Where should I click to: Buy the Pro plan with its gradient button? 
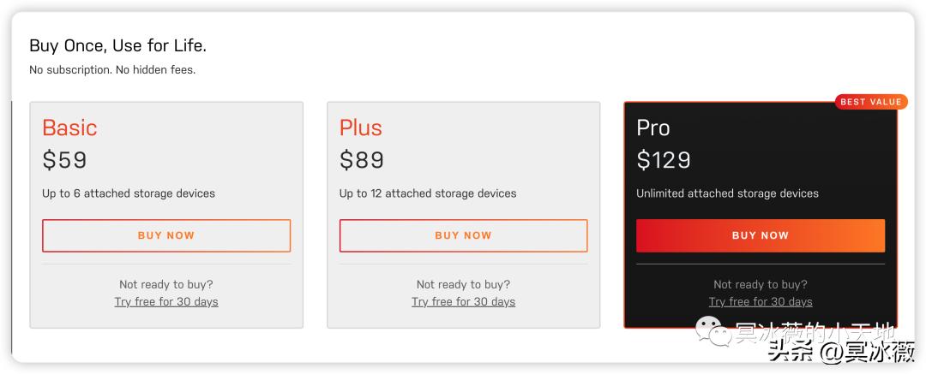760,235
